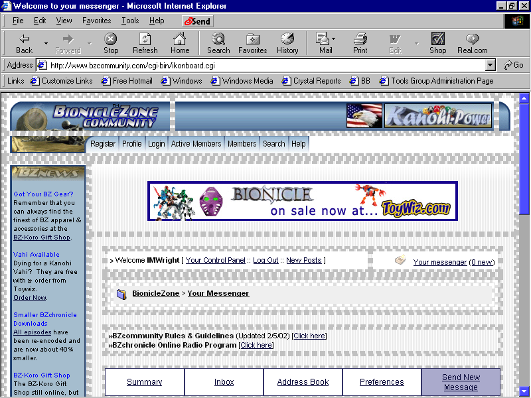Open the address bar history dropdown

[x=490, y=65]
